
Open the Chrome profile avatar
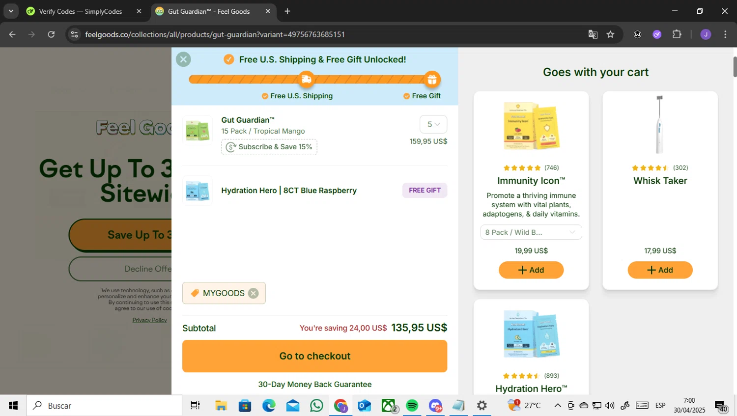pyautogui.click(x=706, y=34)
